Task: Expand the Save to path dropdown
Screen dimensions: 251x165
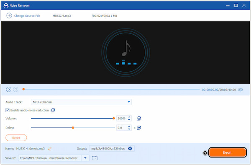Action: [x=85, y=158]
